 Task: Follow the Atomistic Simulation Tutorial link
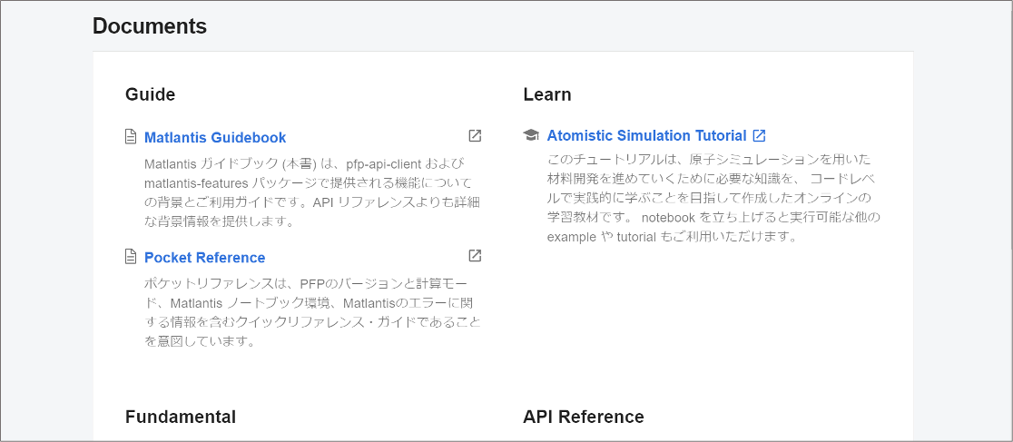coord(646,135)
